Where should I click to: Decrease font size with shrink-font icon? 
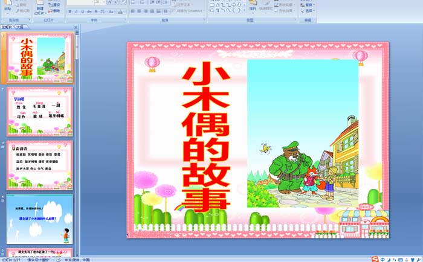[116, 2]
